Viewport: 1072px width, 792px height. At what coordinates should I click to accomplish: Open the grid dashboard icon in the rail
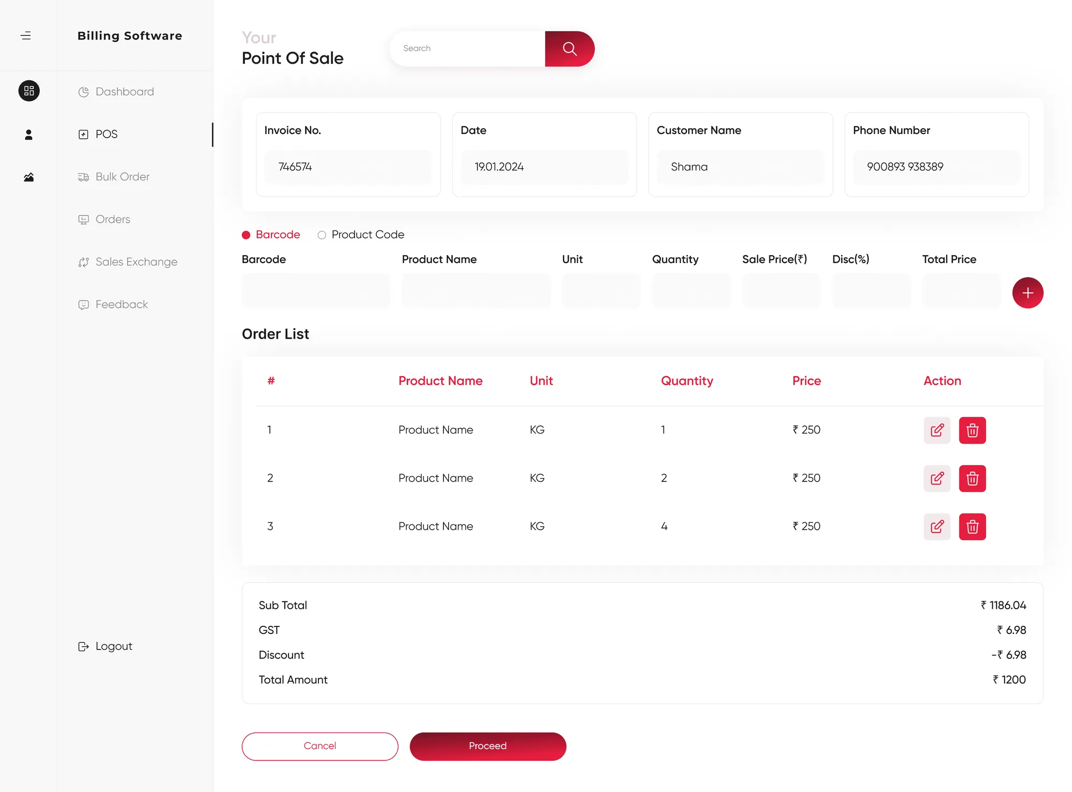point(29,91)
